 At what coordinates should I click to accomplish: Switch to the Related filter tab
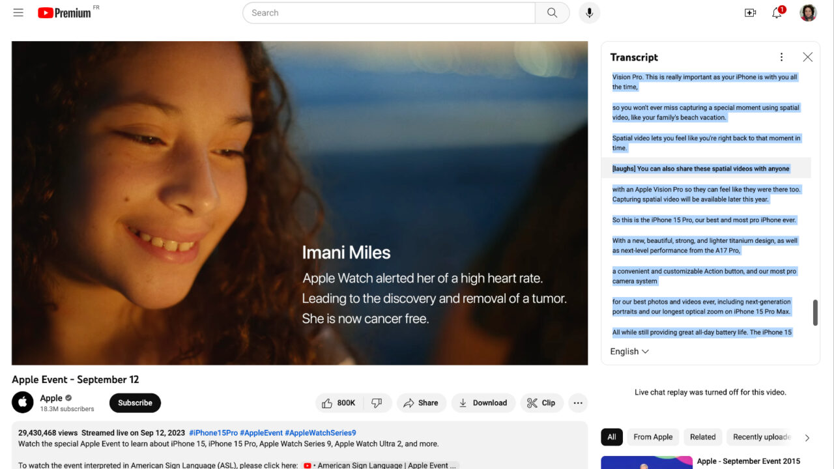pos(702,437)
